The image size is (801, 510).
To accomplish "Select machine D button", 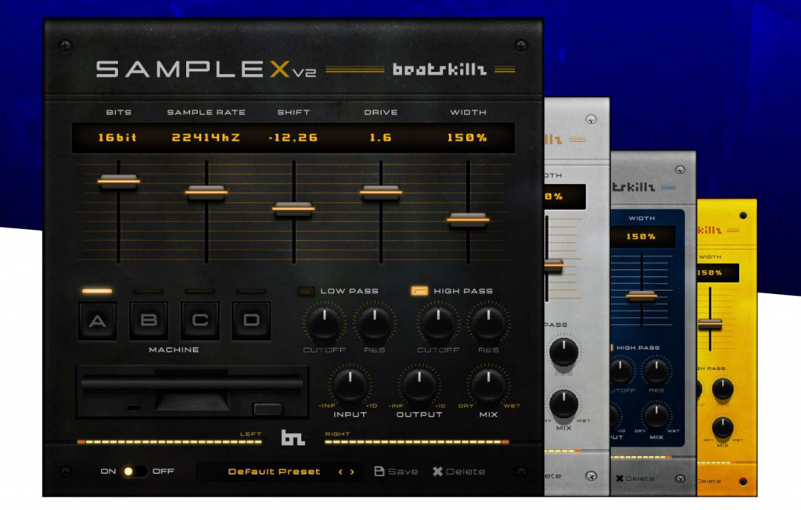I will [251, 321].
